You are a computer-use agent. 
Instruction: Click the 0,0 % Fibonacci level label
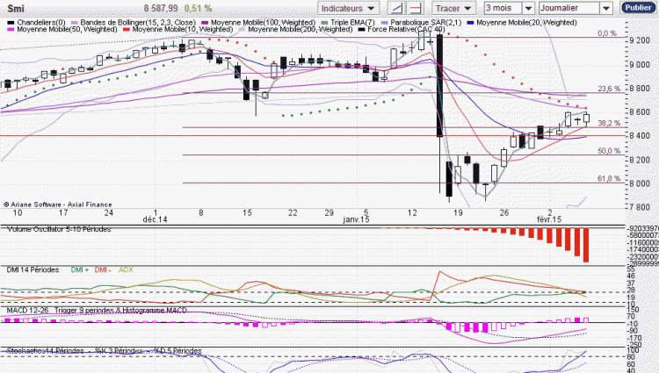coord(607,33)
